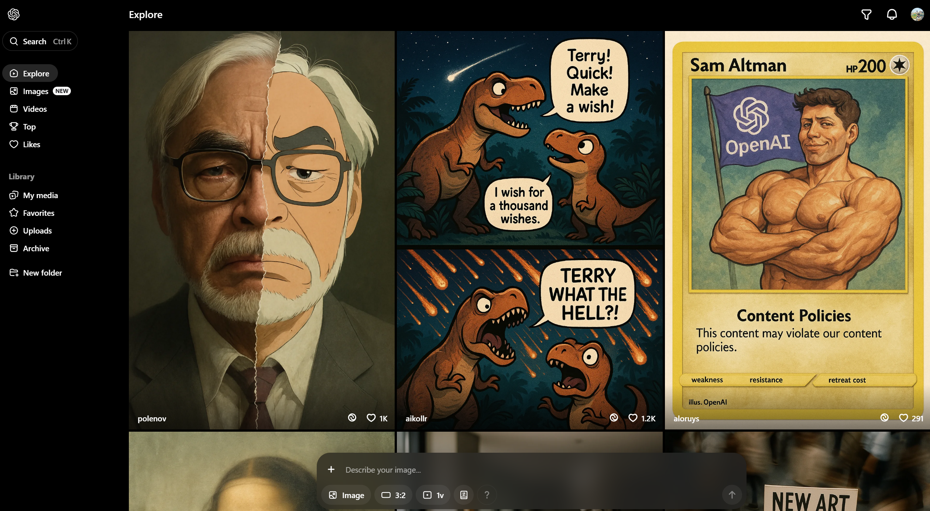Open Uploads in Library

[31, 231]
